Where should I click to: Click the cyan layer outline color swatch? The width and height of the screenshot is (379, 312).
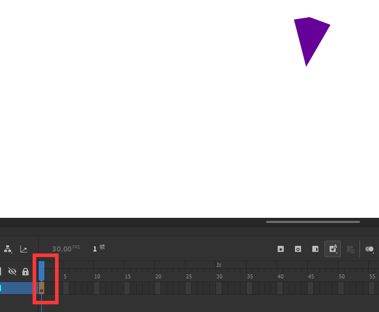pyautogui.click(x=1, y=288)
